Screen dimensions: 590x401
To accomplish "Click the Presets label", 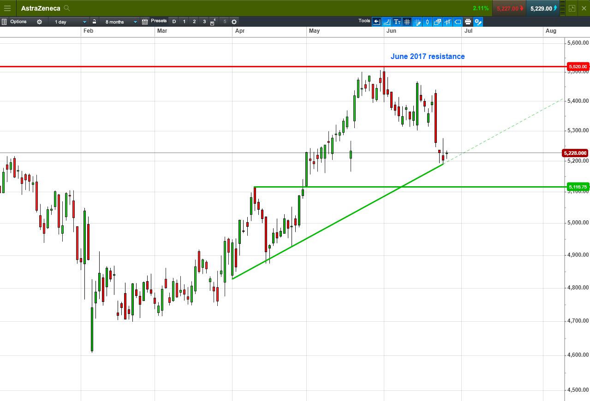I will click(x=159, y=21).
